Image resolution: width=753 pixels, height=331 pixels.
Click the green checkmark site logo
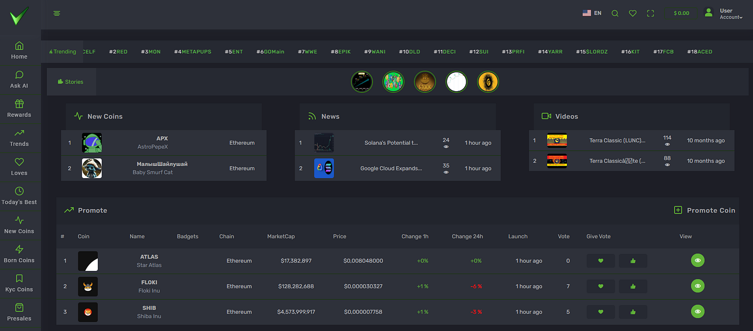tap(20, 16)
